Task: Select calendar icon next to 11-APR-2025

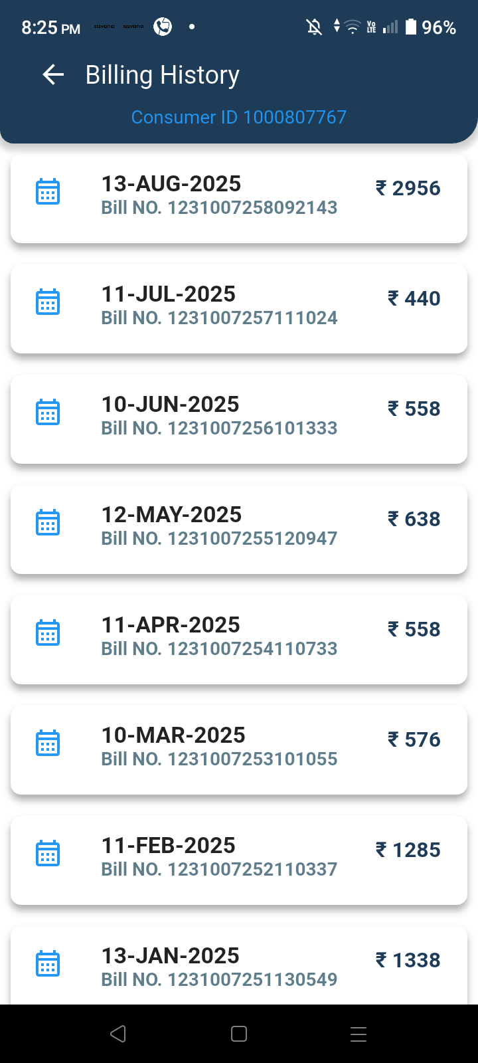Action: coord(47,633)
